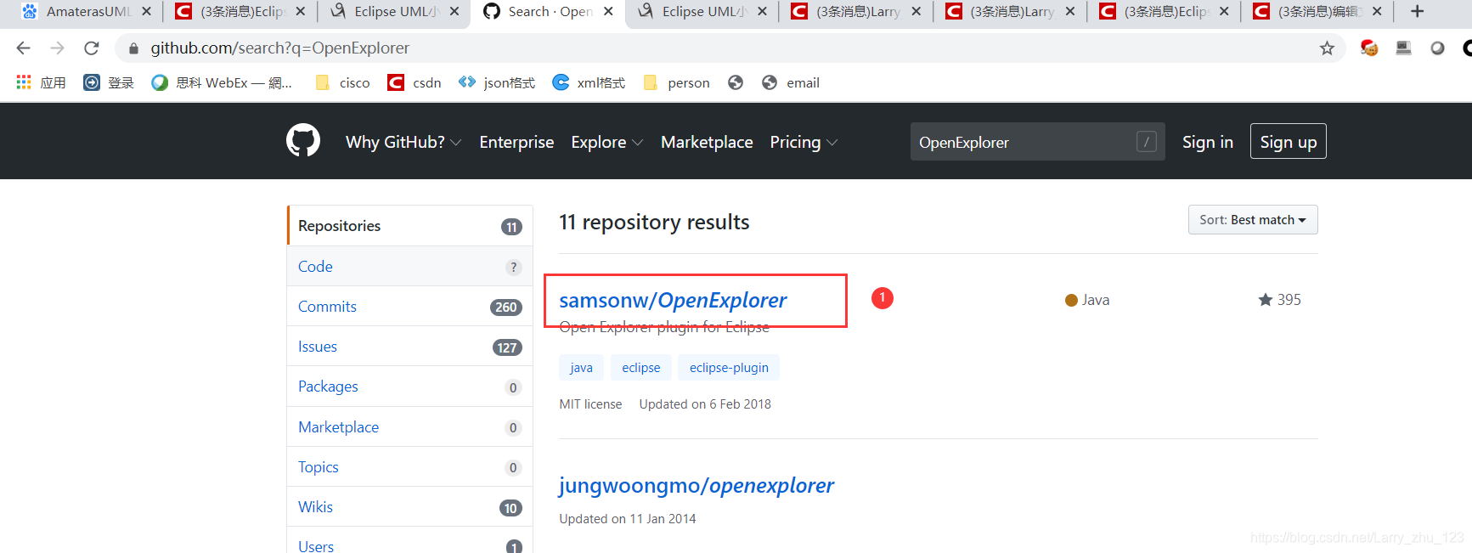Screen dimensions: 1472x553
Task: Click the eclipse-plugin topic tag
Action: click(x=729, y=367)
